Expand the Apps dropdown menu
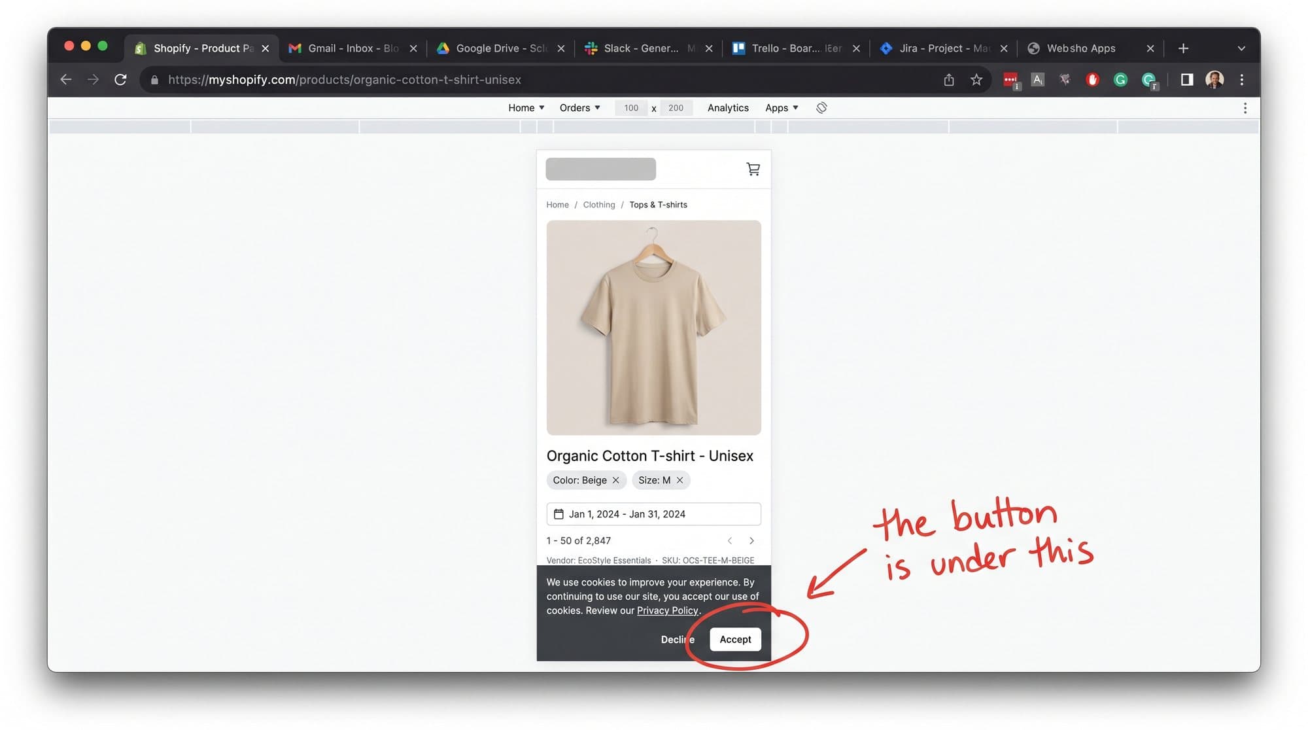Screen dimensions: 1308x730 [782, 108]
